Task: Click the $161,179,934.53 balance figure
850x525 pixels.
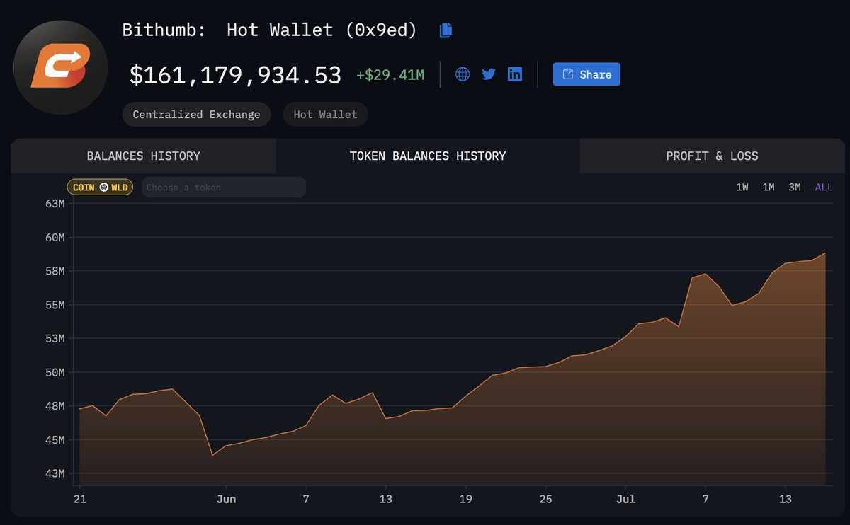Action: (x=234, y=74)
